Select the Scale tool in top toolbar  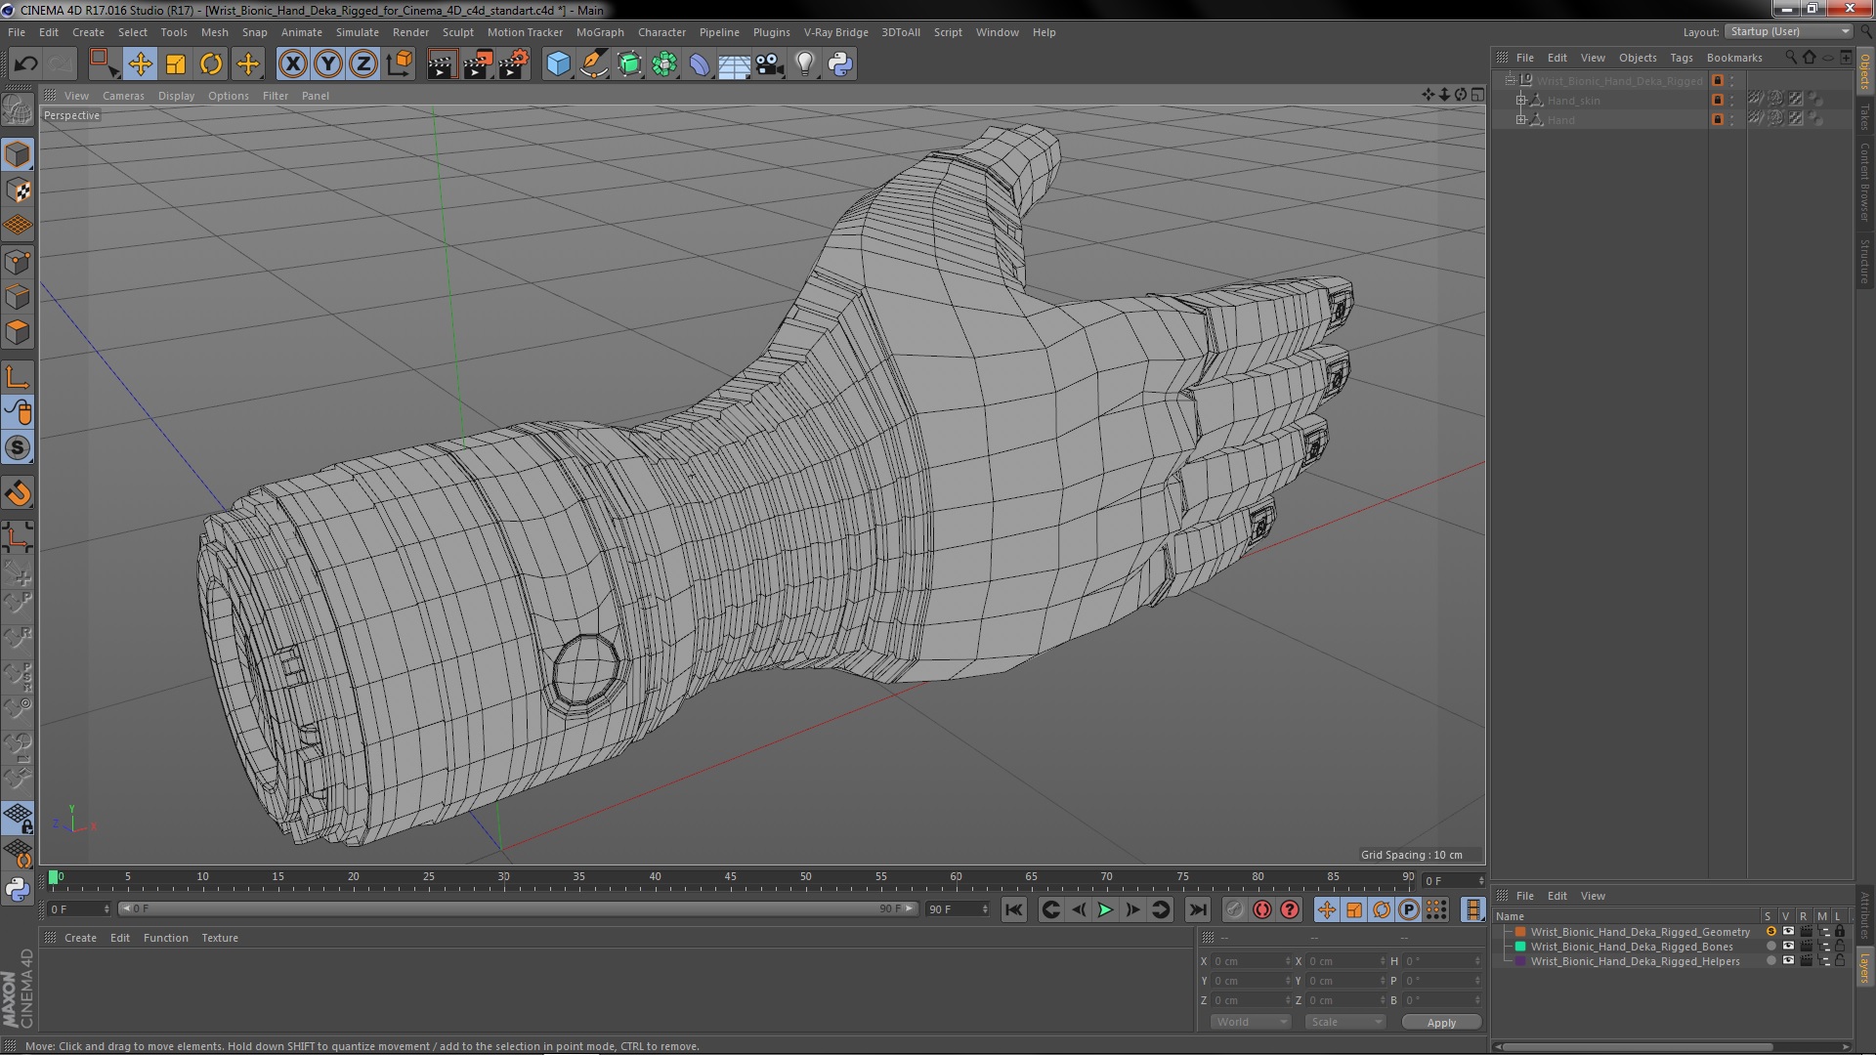pos(176,64)
